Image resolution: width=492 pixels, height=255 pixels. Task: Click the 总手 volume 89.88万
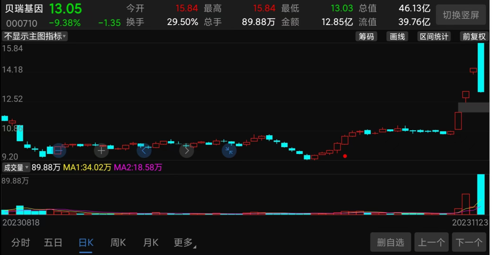click(x=259, y=22)
